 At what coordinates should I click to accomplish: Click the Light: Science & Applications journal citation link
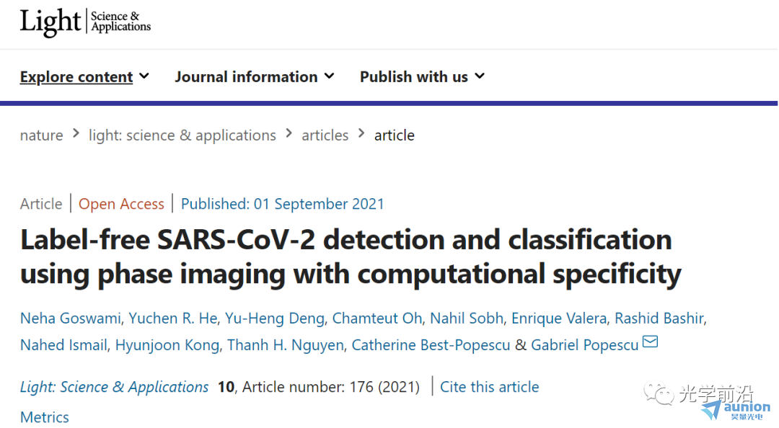114,387
